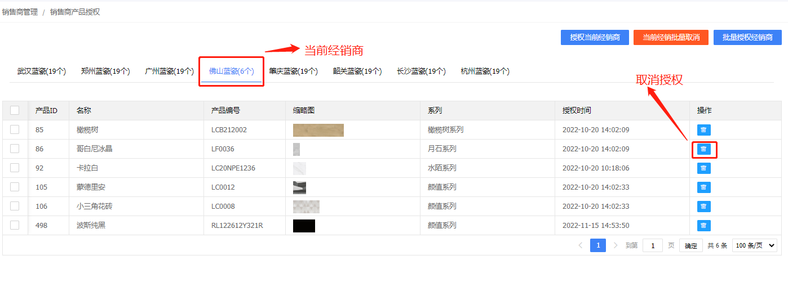Screen dimensions: 788x287
Task: Click delete icon for 蒙德里安 row
Action: (x=703, y=187)
